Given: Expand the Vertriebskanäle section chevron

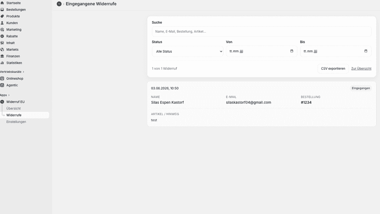Looking at the screenshot, I should 23,72.
